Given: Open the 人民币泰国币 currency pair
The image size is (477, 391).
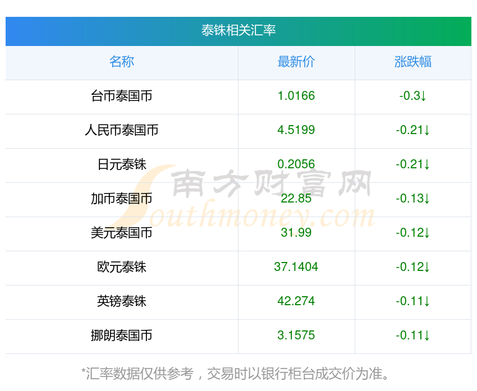Looking at the screenshot, I should click(122, 130).
